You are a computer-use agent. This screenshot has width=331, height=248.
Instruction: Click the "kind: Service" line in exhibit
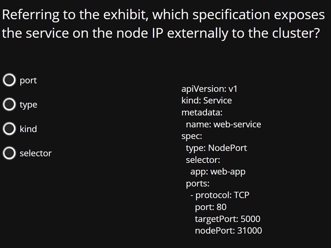point(206,100)
